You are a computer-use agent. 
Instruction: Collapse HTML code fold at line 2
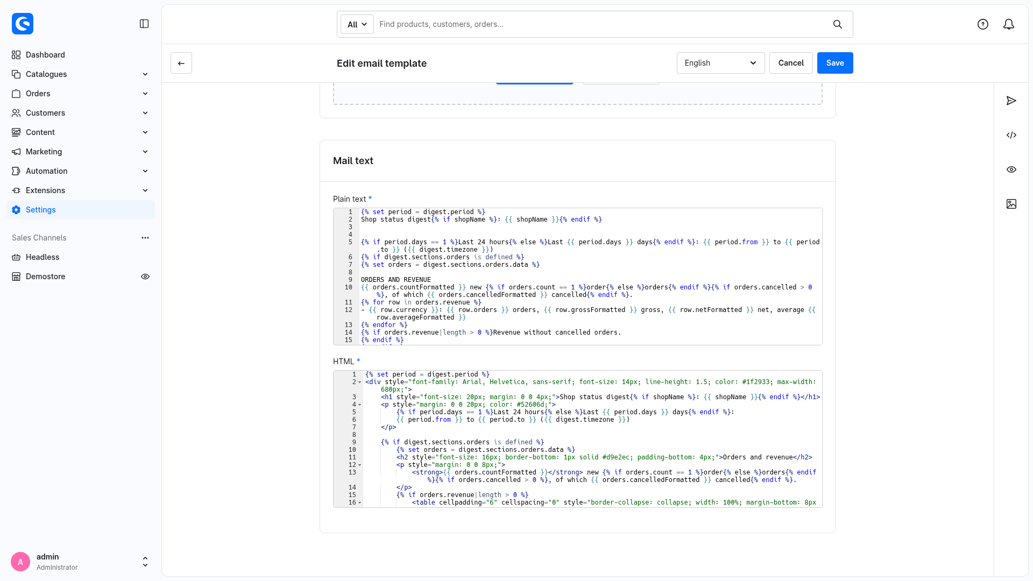(360, 382)
